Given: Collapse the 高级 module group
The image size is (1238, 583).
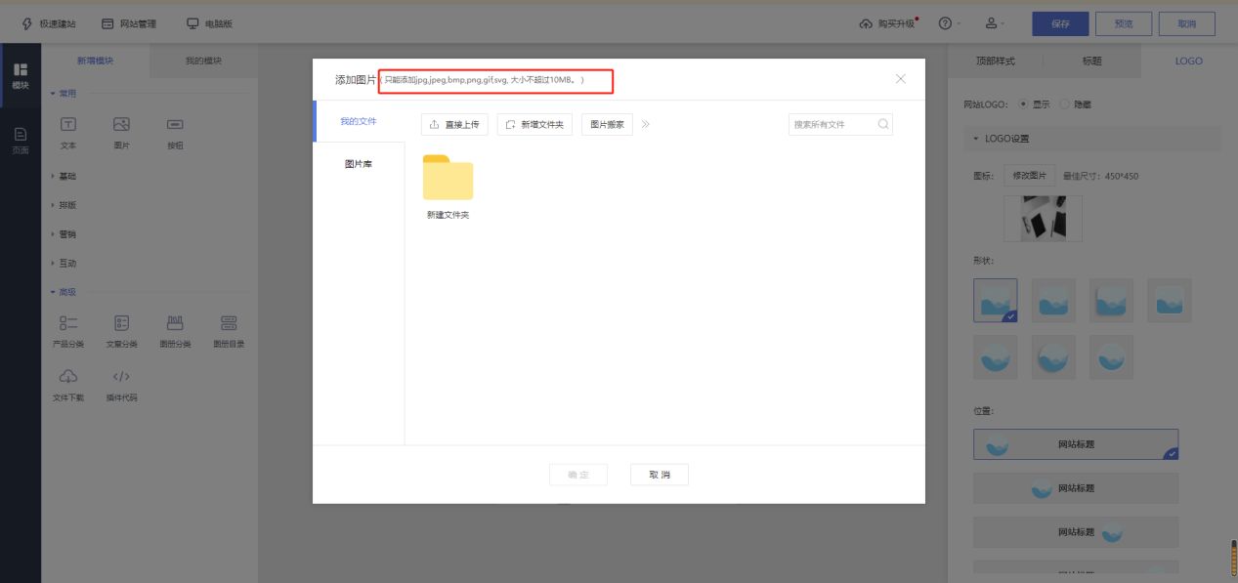Looking at the screenshot, I should (x=64, y=291).
